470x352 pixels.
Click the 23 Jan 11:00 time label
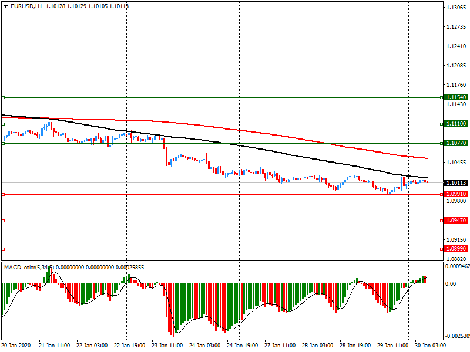pyautogui.click(x=167, y=346)
